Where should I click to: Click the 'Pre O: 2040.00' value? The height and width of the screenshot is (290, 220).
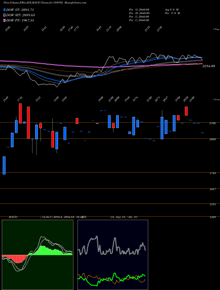[139, 10]
